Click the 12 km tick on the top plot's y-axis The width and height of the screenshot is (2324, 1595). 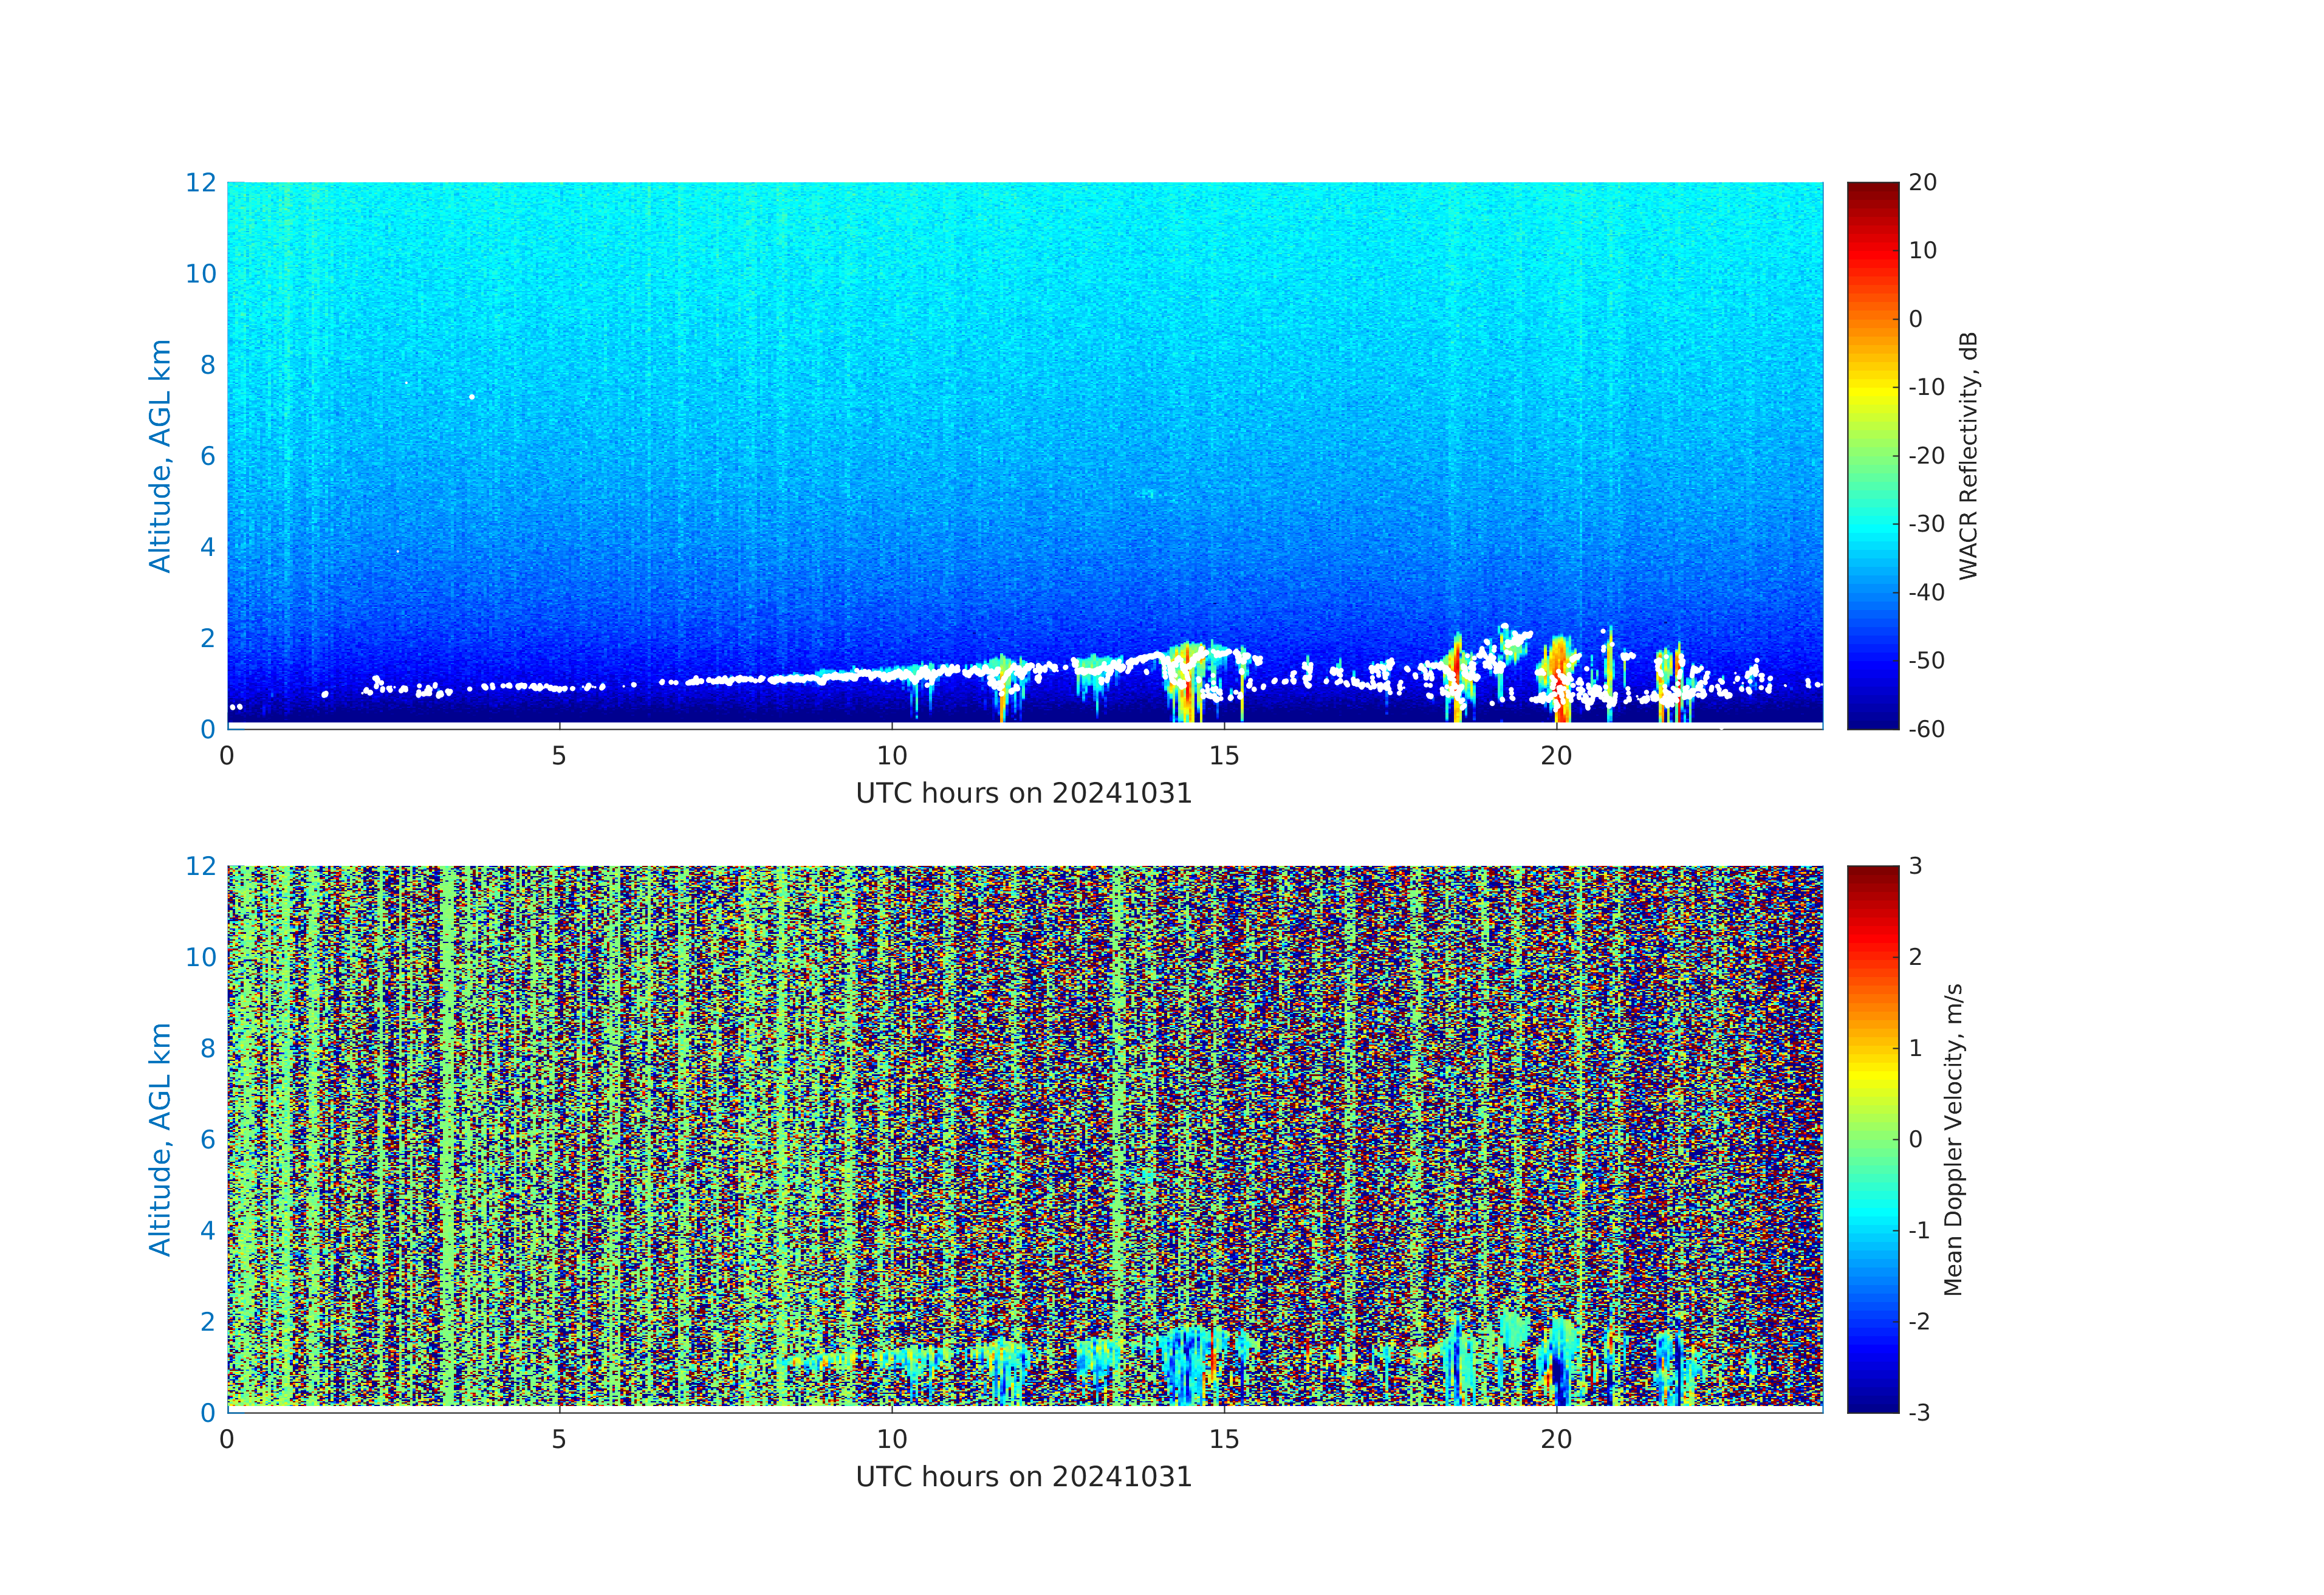point(201,182)
